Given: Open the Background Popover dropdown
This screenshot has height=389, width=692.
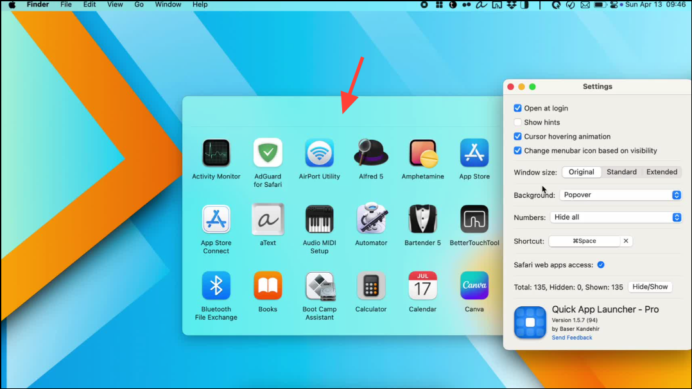Looking at the screenshot, I should coord(620,195).
